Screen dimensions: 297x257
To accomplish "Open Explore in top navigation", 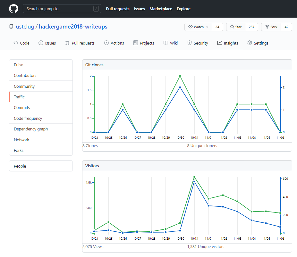I will (x=183, y=9).
